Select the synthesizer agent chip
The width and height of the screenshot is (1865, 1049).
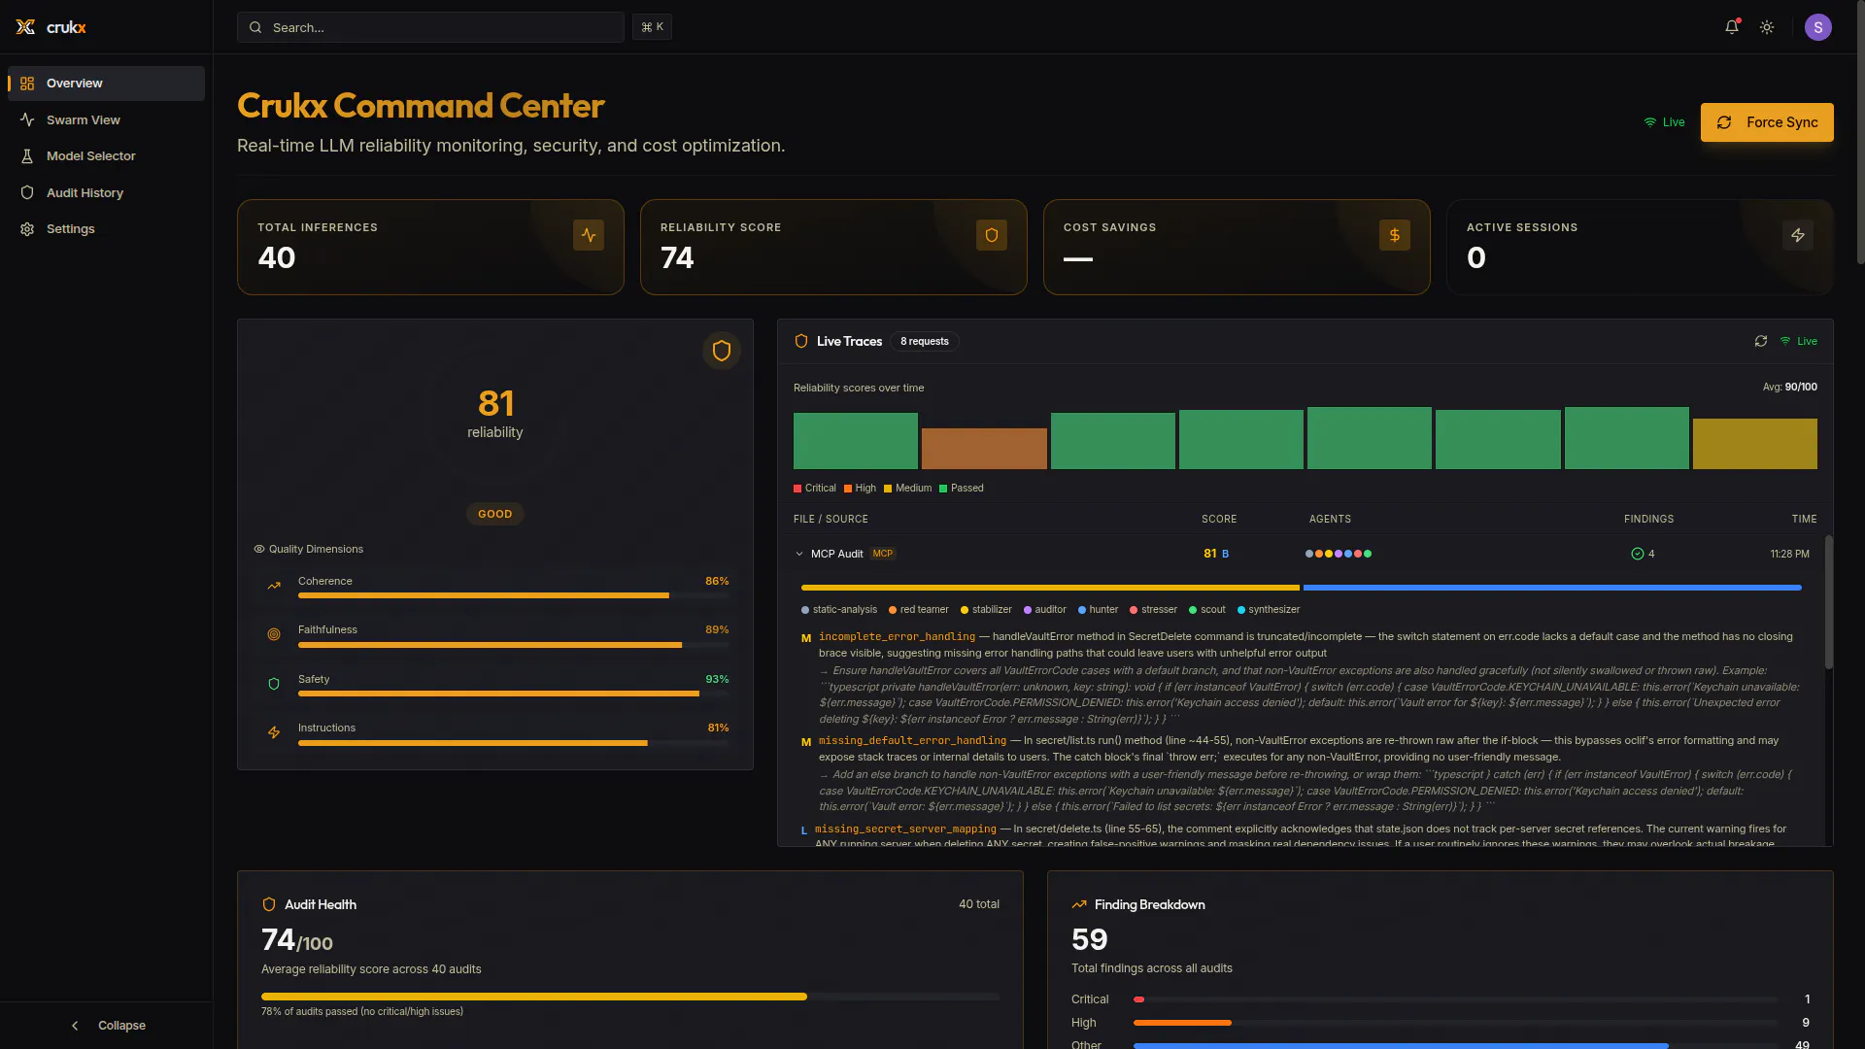[1269, 610]
